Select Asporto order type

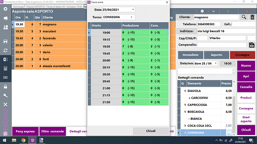pos(216,55)
